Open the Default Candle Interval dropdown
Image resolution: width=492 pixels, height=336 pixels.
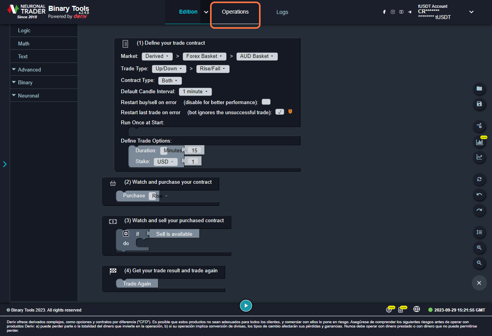tap(195, 91)
